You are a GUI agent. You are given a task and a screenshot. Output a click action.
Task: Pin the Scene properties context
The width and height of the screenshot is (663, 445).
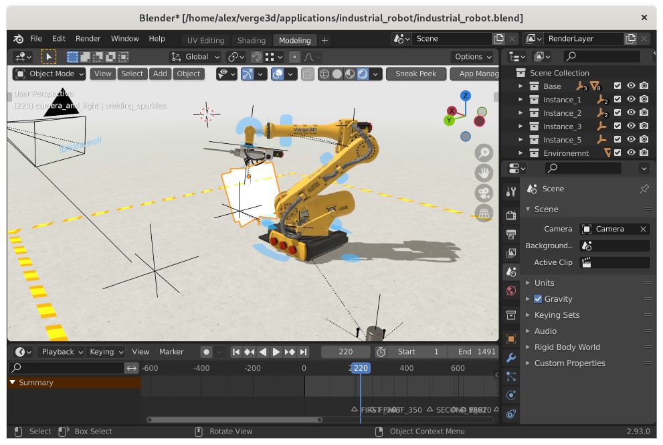pos(644,189)
